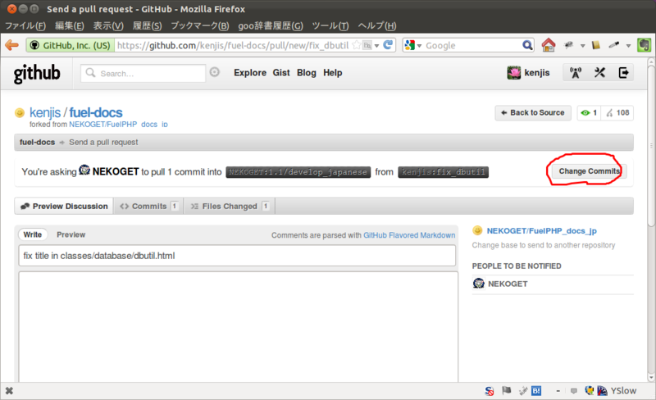Open GitHub notifications broadcast icon
Image resolution: width=656 pixels, height=400 pixels.
point(576,73)
